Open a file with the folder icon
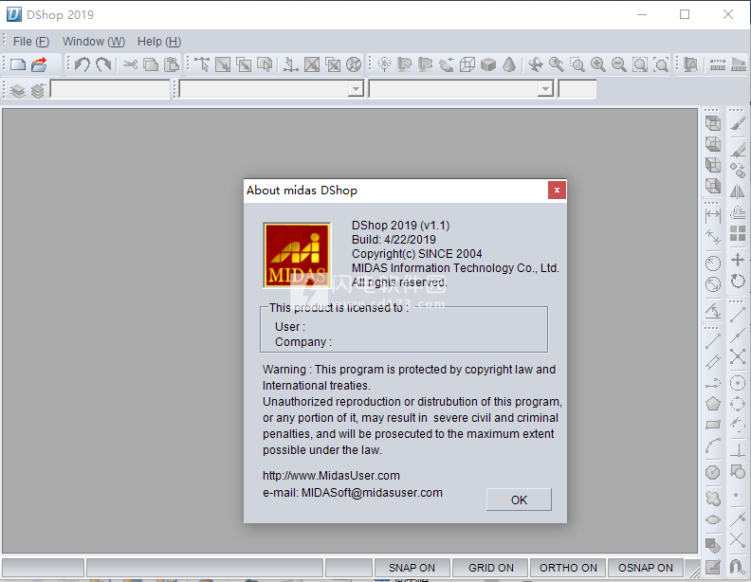The image size is (751, 582). tap(39, 64)
